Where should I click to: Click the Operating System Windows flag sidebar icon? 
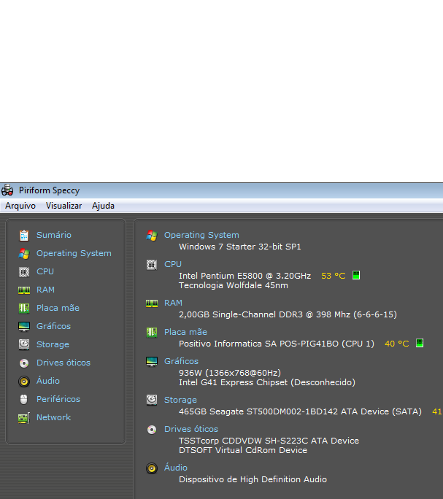(24, 253)
